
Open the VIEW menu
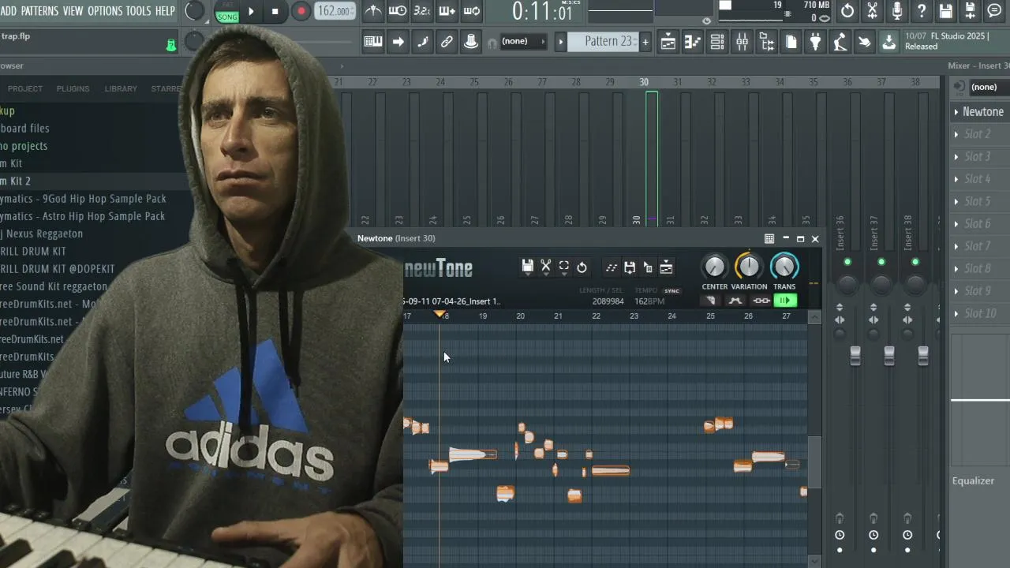click(x=73, y=11)
